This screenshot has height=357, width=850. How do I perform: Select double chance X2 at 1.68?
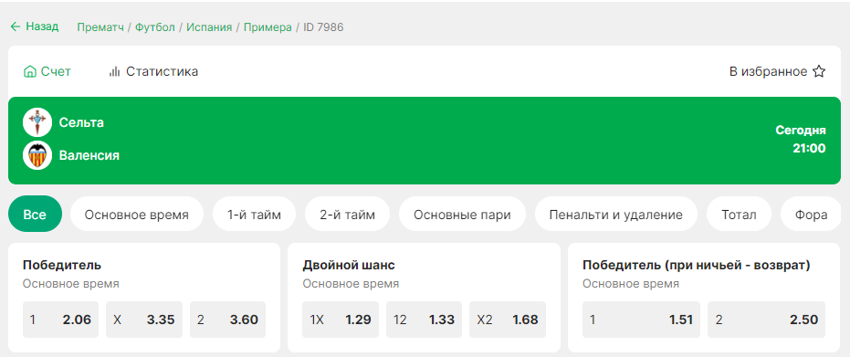[508, 320]
